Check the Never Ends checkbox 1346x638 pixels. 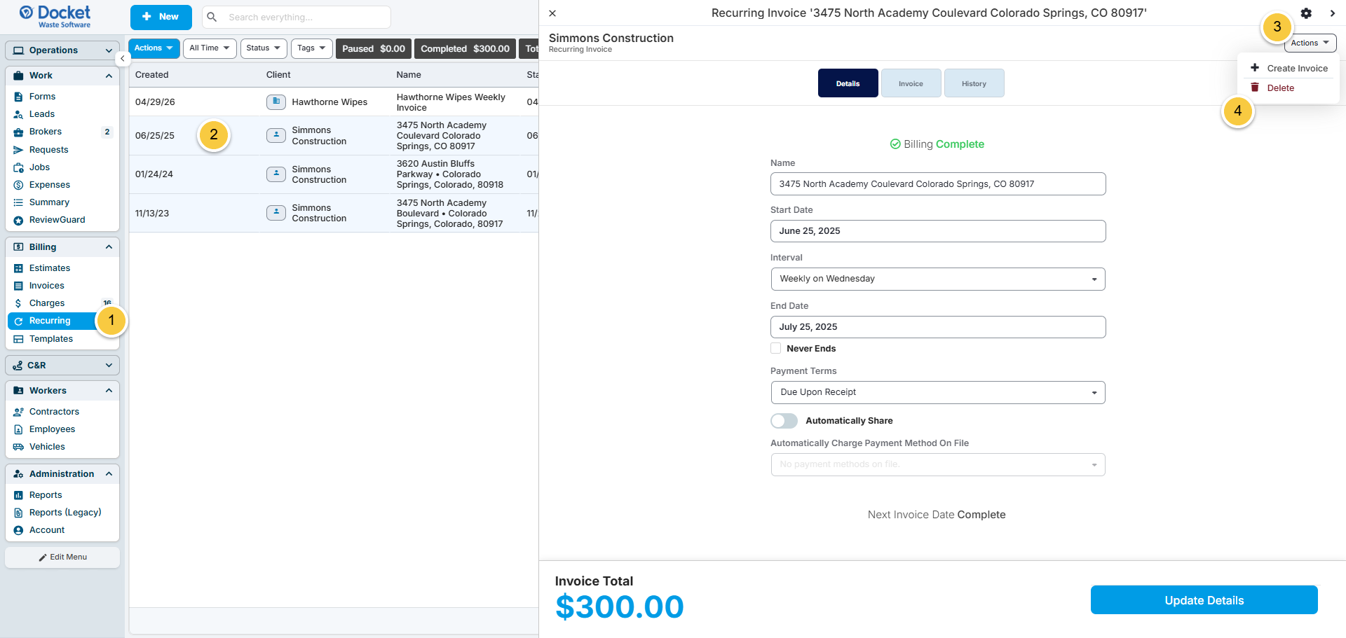click(776, 348)
